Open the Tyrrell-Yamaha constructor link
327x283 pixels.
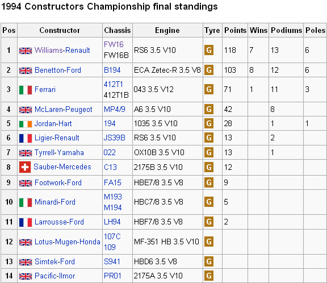pos(59,152)
